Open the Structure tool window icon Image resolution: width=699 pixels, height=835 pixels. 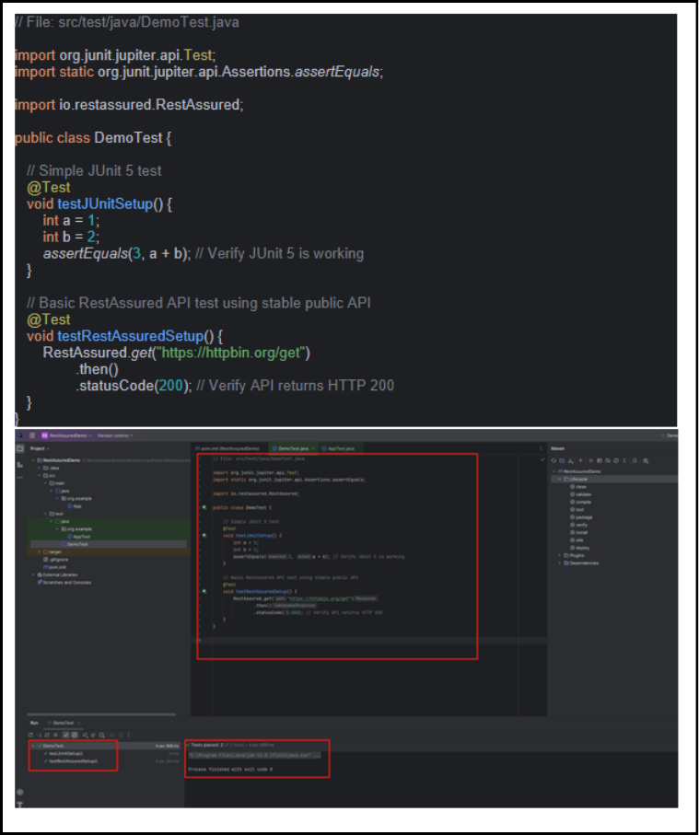(x=20, y=465)
